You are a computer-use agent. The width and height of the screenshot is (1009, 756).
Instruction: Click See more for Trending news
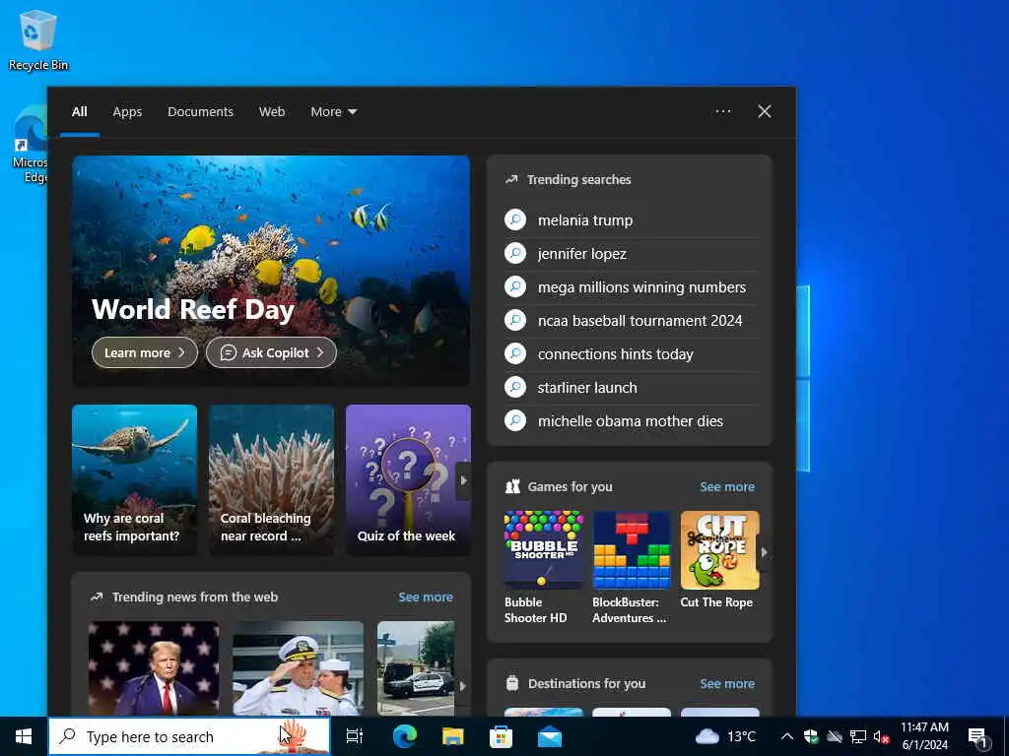[x=426, y=597]
